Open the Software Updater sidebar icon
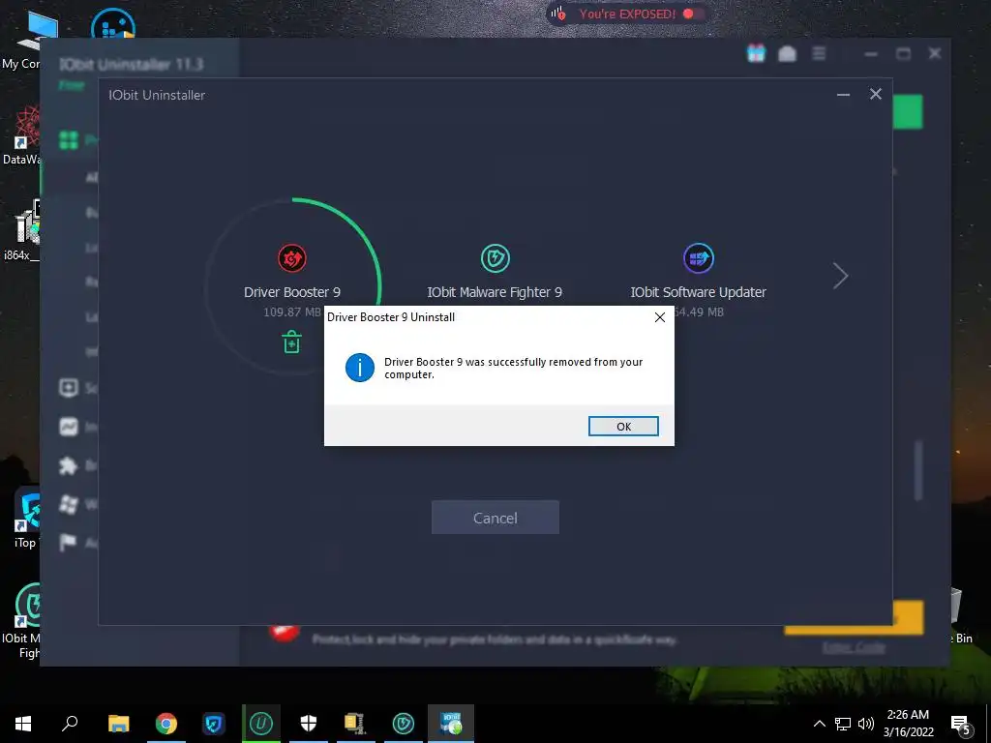The width and height of the screenshot is (991, 743). (x=69, y=388)
